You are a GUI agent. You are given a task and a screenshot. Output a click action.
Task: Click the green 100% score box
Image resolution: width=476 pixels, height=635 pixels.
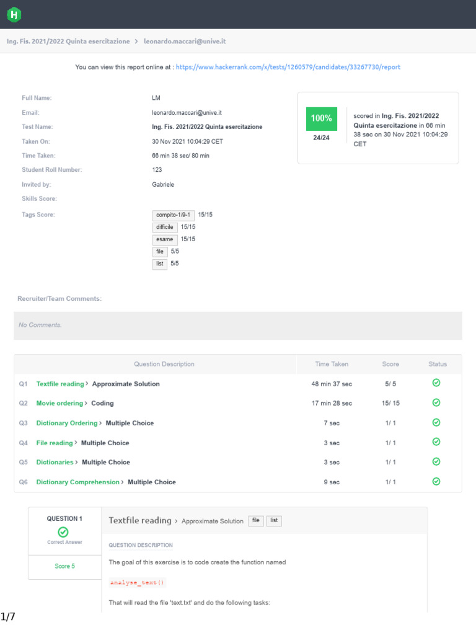tap(321, 118)
